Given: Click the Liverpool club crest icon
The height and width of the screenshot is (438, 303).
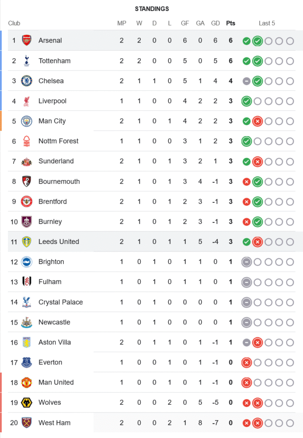Looking at the screenshot, I should pos(27,101).
